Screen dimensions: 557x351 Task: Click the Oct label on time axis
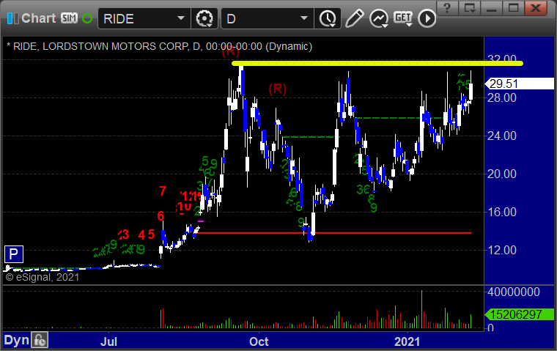(259, 341)
